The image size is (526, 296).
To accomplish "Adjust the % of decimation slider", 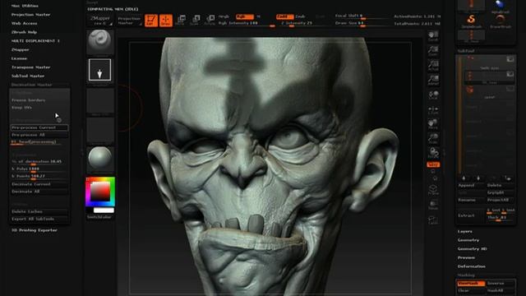I will (39, 162).
